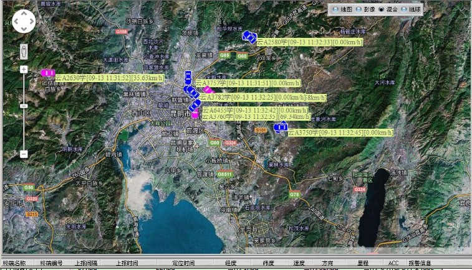Click the blue car marker for 云A2580学
Viewport: 472px width, 270px height.
pyautogui.click(x=249, y=37)
